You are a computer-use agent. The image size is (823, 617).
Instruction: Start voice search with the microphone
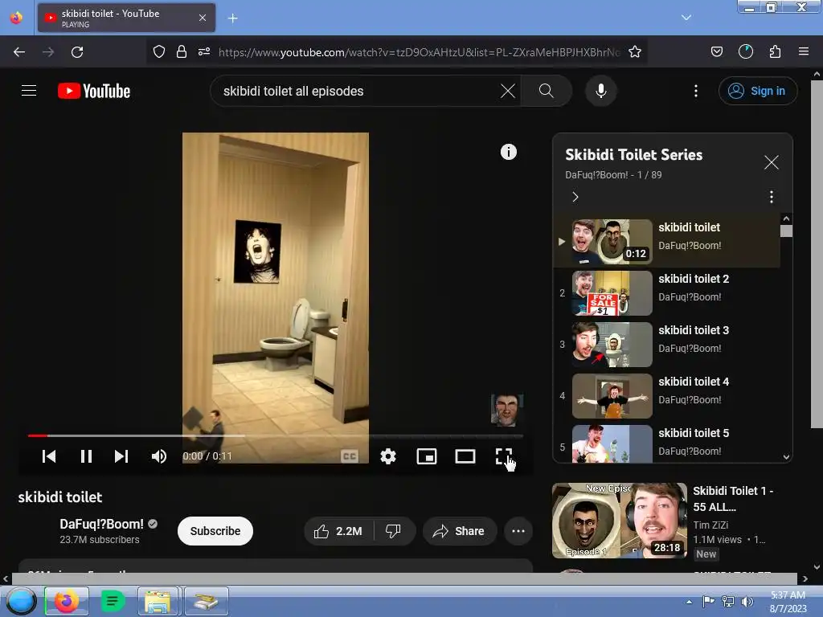pos(601,91)
